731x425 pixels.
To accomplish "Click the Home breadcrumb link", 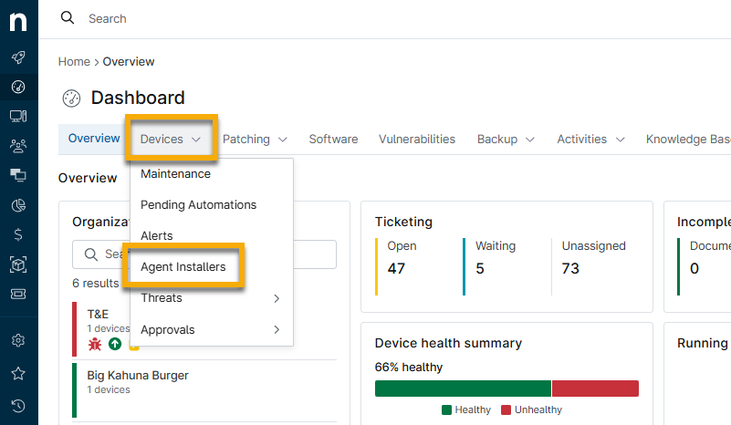I will [x=74, y=62].
